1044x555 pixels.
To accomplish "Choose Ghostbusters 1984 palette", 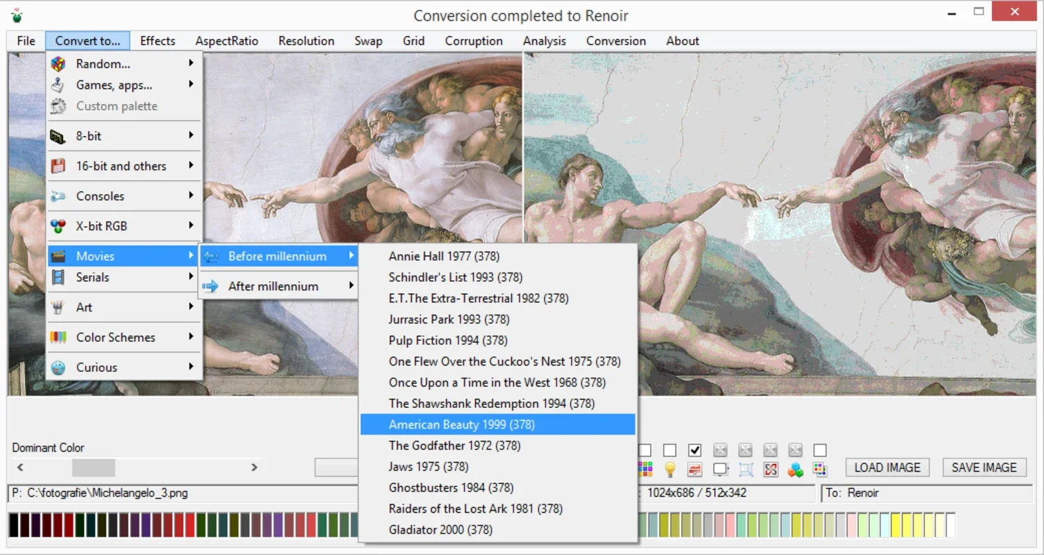I will click(x=498, y=488).
